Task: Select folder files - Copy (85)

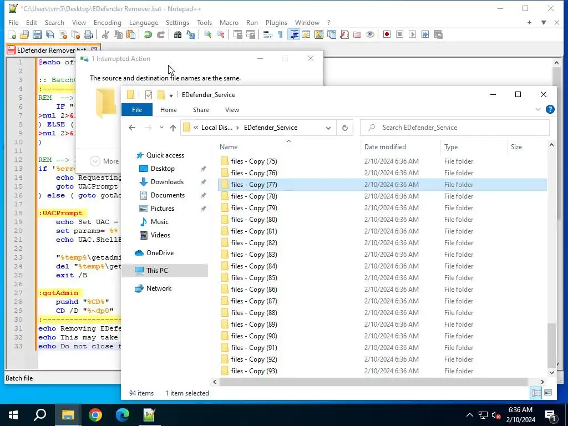Action: 254,278
